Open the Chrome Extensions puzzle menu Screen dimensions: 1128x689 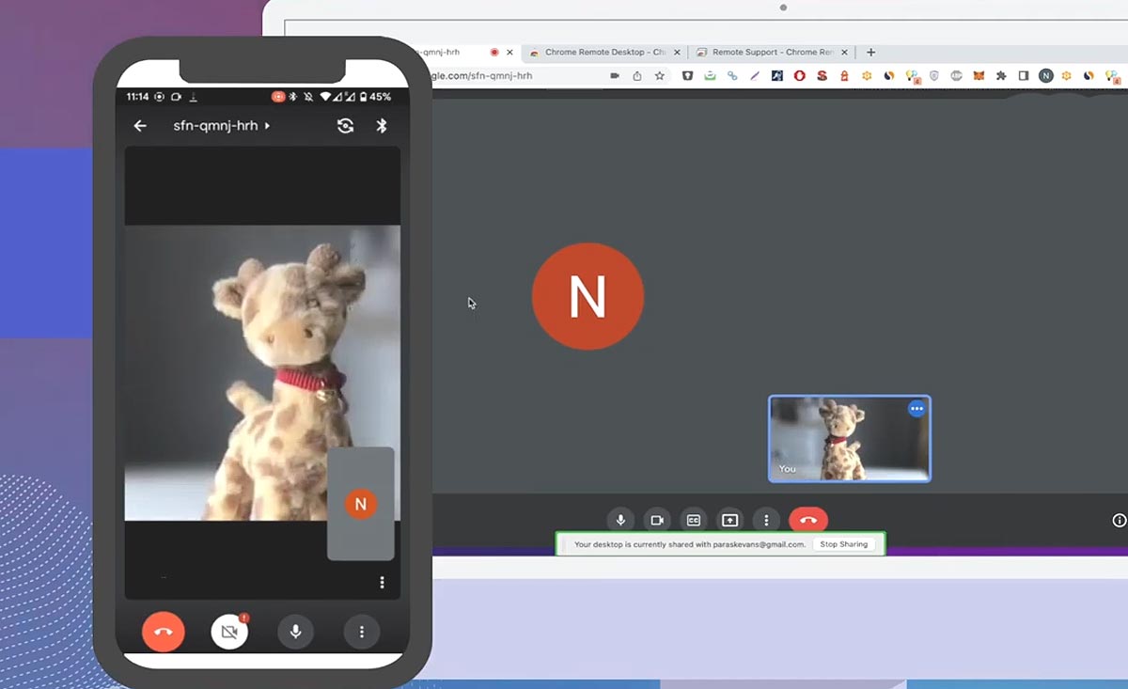click(1001, 76)
